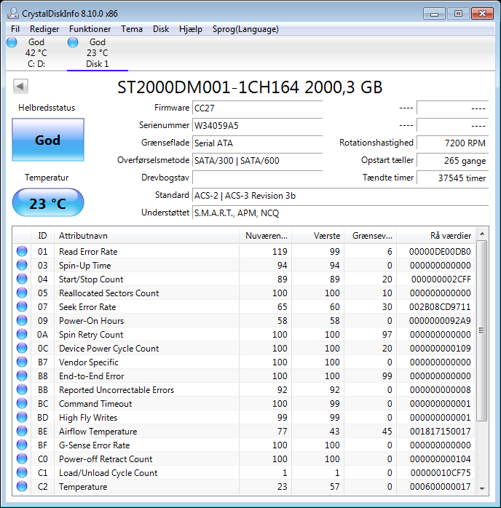Click status orb for Reported Uncorrectable Errors
This screenshot has height=508, width=501.
[x=22, y=389]
